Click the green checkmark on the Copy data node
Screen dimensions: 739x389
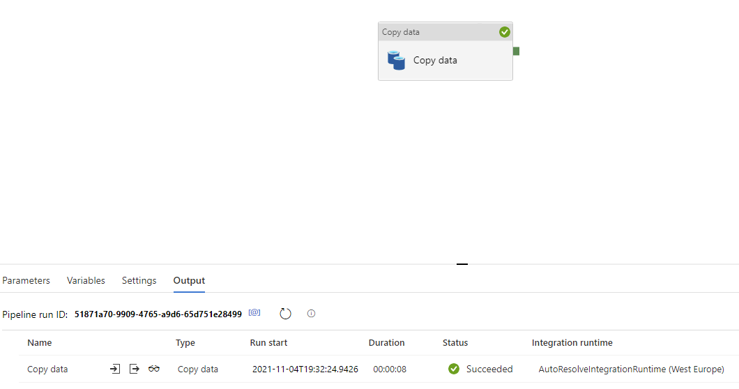[505, 32]
